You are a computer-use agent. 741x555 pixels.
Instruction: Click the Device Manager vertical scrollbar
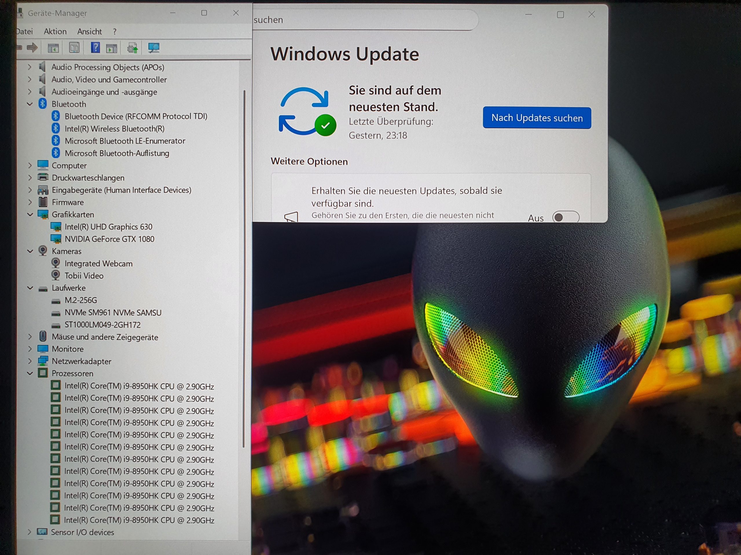tap(244, 268)
